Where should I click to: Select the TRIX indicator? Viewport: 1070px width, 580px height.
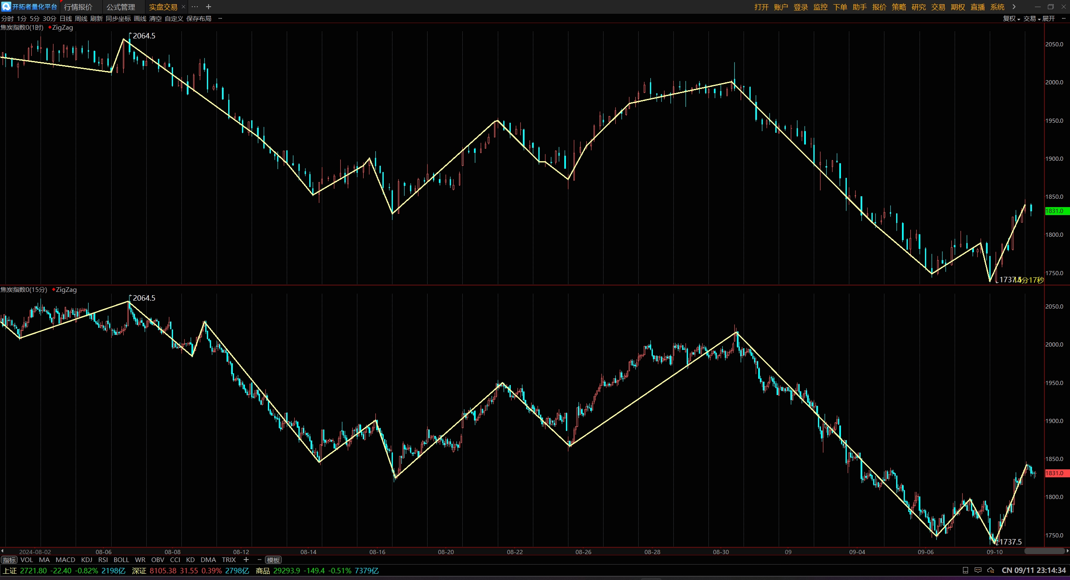(x=229, y=560)
